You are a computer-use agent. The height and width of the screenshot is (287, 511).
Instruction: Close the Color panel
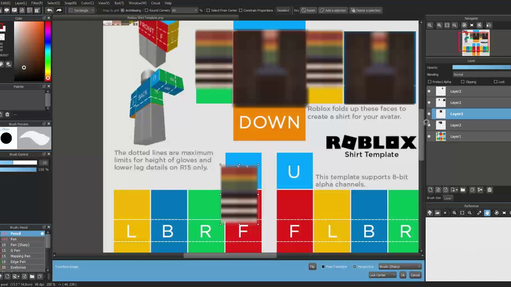coord(49,18)
